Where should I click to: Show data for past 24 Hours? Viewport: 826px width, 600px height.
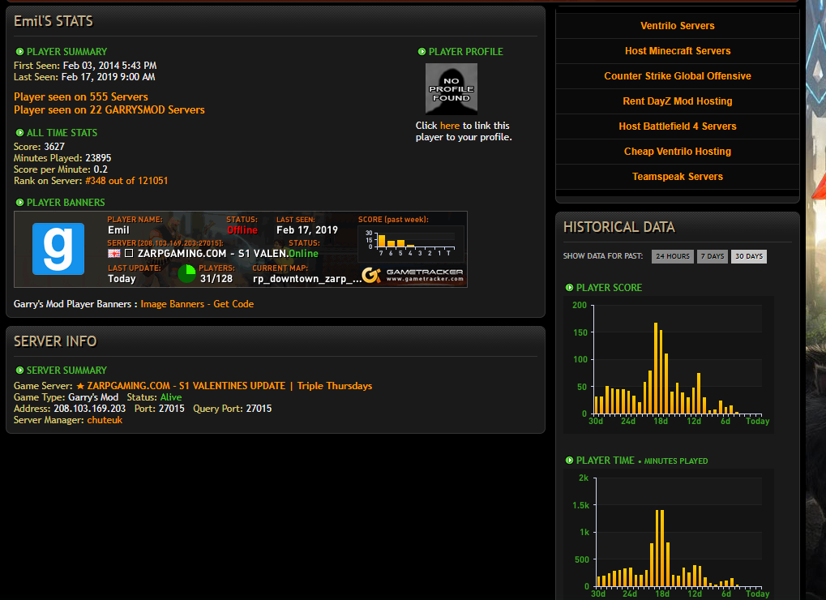(x=672, y=256)
